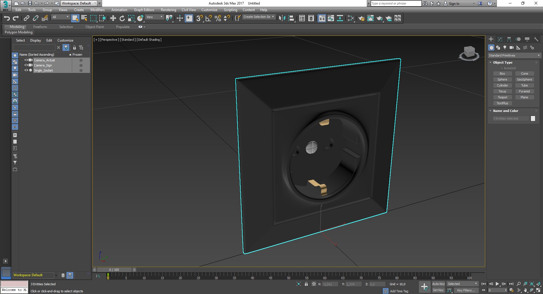Create a Teapot primitive
The height and width of the screenshot is (294, 543).
coord(502,97)
